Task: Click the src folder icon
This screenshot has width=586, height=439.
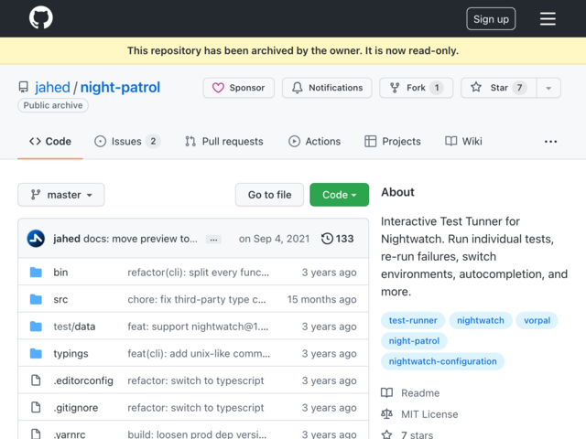Action: click(x=36, y=299)
